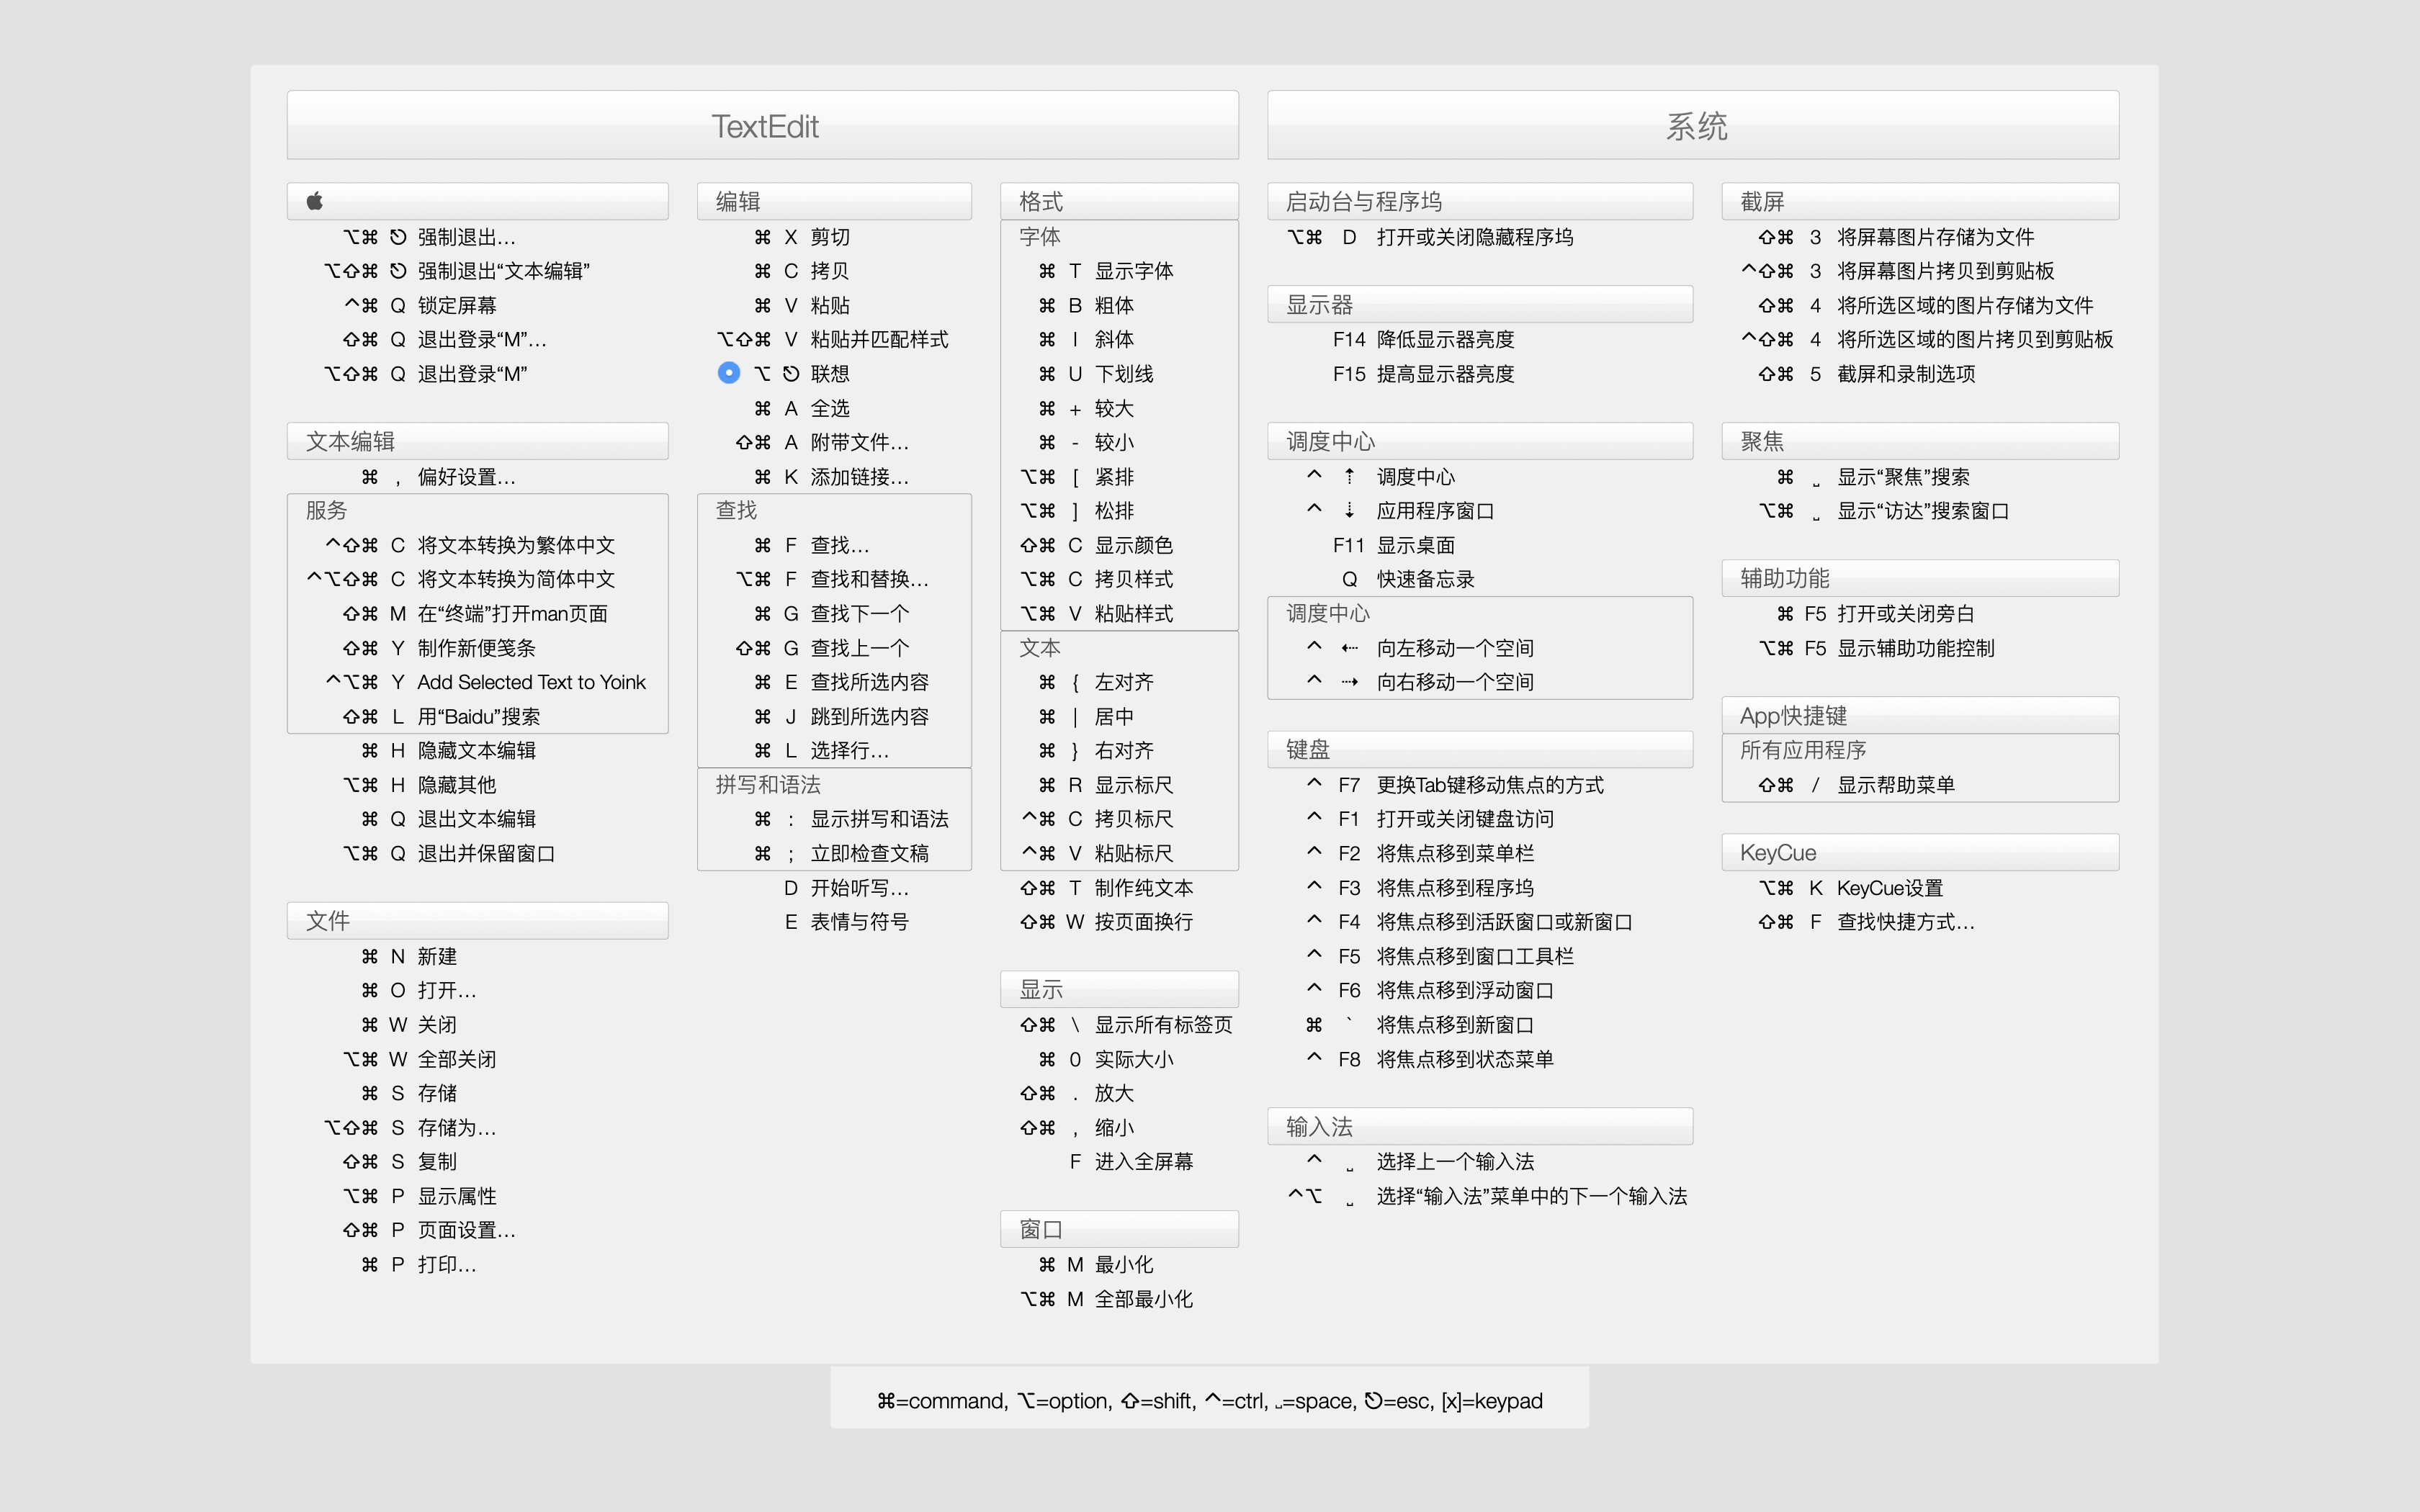The height and width of the screenshot is (1512, 2420).
Task: Click 居中 alignment entry
Action: point(1086,716)
